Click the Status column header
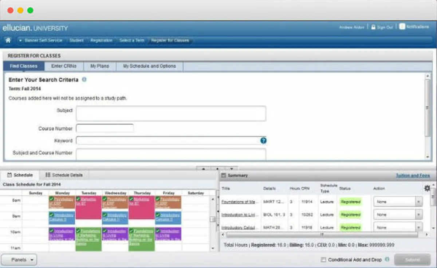The height and width of the screenshot is (268, 437). point(345,189)
